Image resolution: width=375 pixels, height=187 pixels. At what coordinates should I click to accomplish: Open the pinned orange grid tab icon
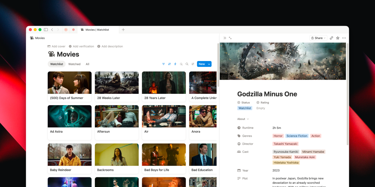(x=66, y=30)
